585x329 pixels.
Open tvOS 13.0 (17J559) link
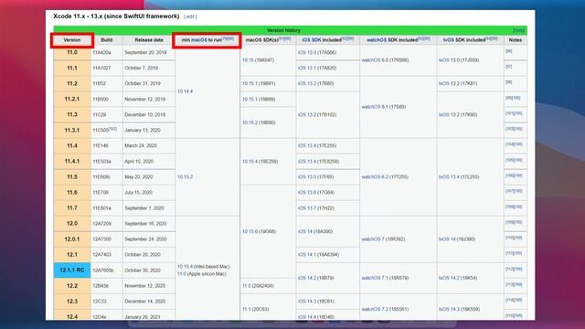pos(459,60)
